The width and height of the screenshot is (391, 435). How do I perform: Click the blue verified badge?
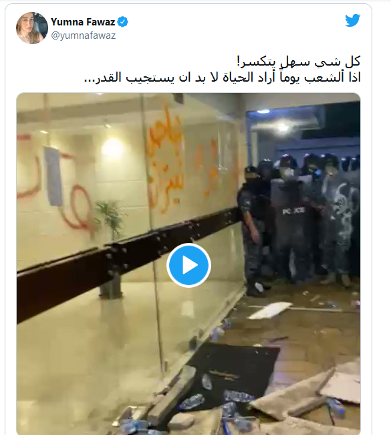coord(122,21)
